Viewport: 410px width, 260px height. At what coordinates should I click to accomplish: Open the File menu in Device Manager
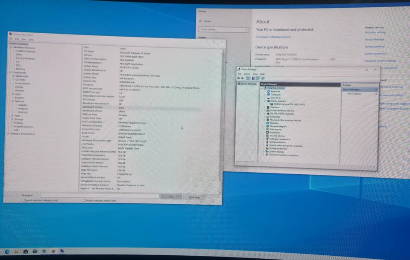pyautogui.click(x=239, y=74)
